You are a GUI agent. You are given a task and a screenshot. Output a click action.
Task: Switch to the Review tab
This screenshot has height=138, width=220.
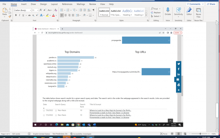93,4
